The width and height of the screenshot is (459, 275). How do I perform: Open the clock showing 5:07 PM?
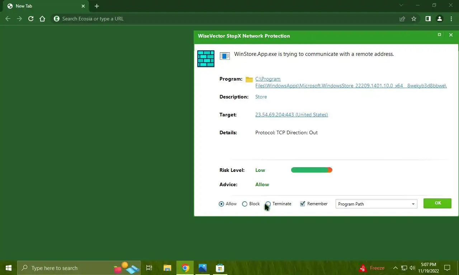pyautogui.click(x=429, y=268)
